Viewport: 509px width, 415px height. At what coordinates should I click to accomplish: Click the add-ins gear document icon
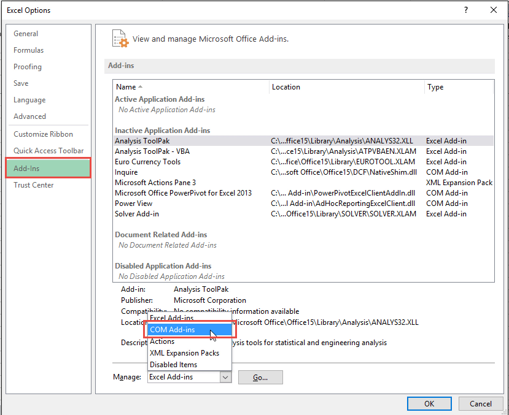pyautogui.click(x=120, y=39)
